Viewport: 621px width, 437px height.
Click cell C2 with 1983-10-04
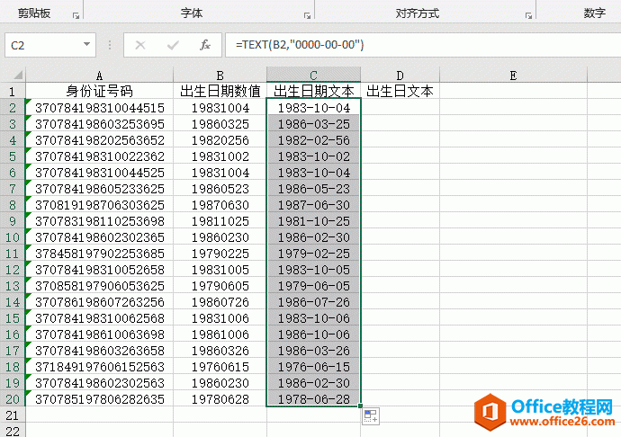[313, 107]
